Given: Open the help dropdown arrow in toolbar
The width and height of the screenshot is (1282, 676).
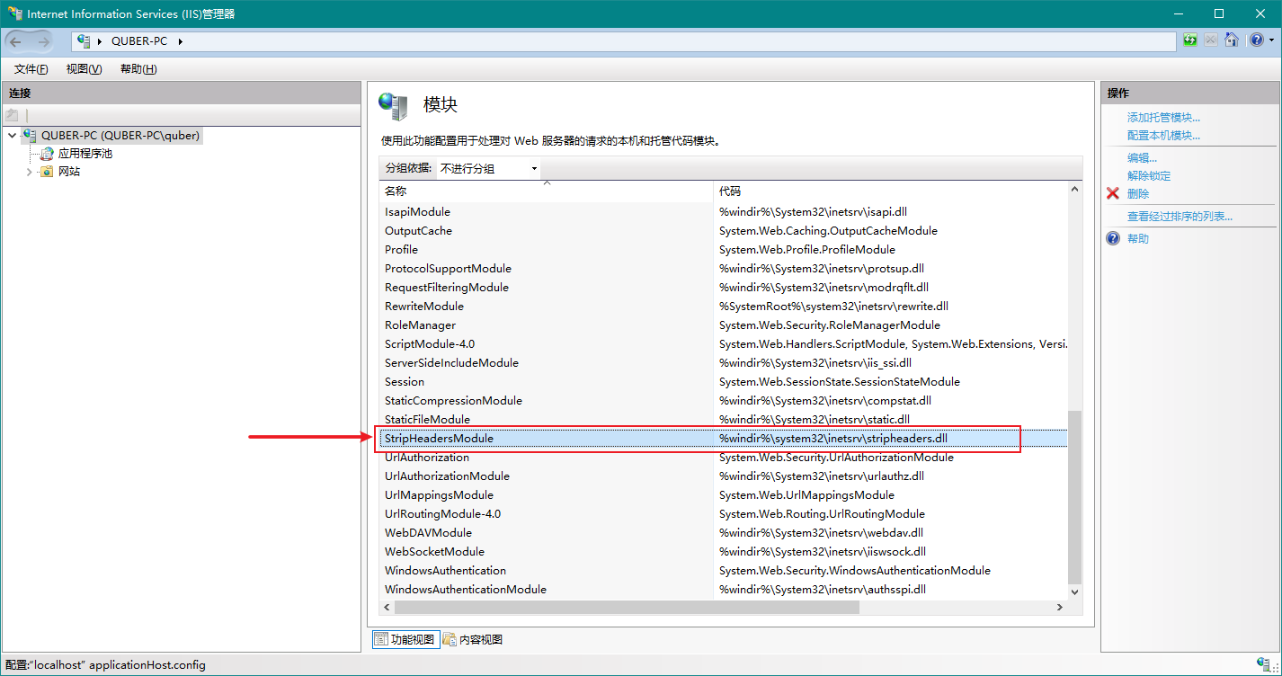Looking at the screenshot, I should coord(1270,40).
